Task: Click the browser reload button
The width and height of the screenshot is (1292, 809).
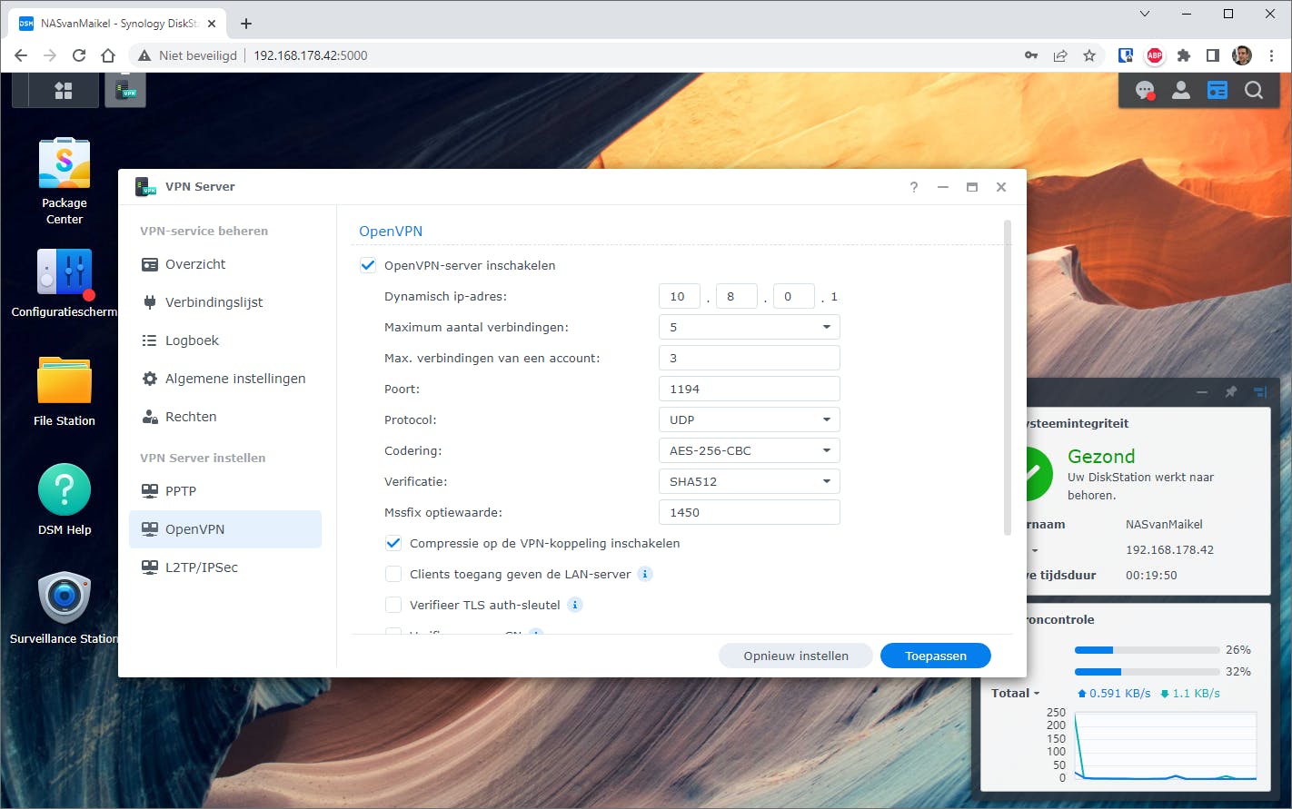Action: click(x=79, y=55)
